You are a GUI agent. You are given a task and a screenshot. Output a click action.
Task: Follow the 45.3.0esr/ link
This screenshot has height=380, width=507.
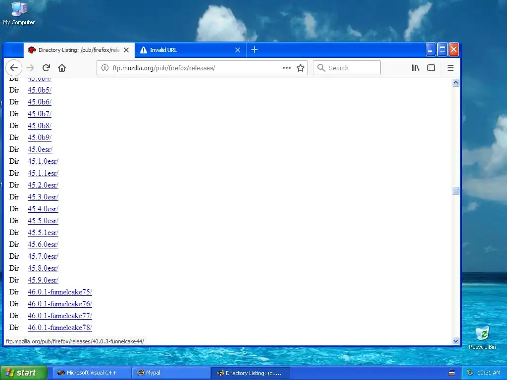(43, 197)
